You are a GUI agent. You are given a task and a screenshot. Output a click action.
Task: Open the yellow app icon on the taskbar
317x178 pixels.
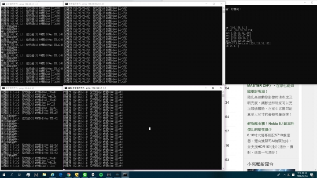coord(77,174)
